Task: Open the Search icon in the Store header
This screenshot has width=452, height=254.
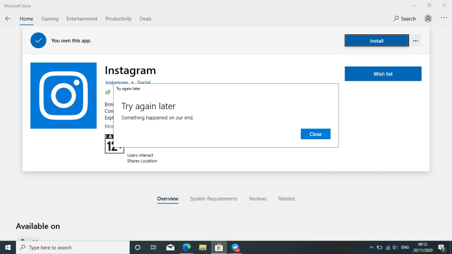Action: pyautogui.click(x=405, y=19)
